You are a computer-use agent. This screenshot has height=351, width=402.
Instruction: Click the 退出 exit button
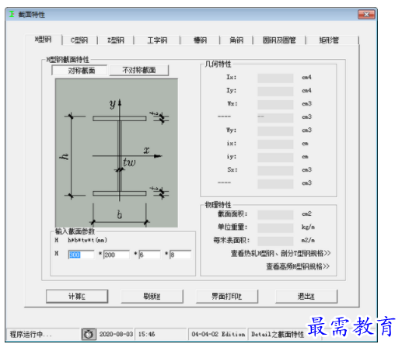click(306, 296)
